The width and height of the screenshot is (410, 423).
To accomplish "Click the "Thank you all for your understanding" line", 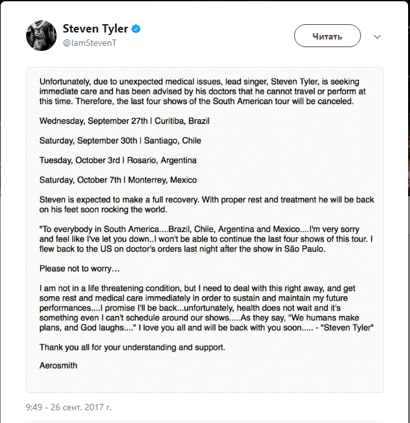I will tap(132, 347).
